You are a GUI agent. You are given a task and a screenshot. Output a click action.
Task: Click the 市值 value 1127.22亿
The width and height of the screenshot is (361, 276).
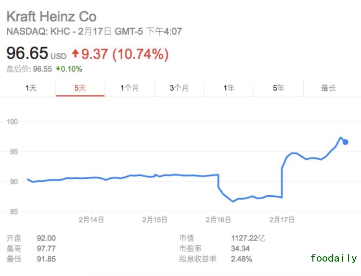[248, 238]
